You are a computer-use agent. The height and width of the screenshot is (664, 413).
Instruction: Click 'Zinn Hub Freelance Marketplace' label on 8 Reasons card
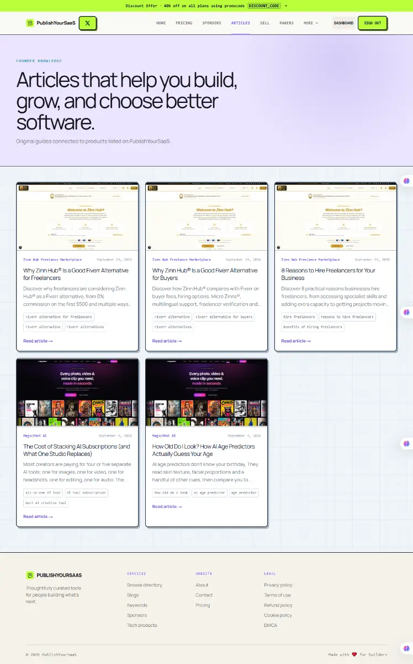[310, 259]
